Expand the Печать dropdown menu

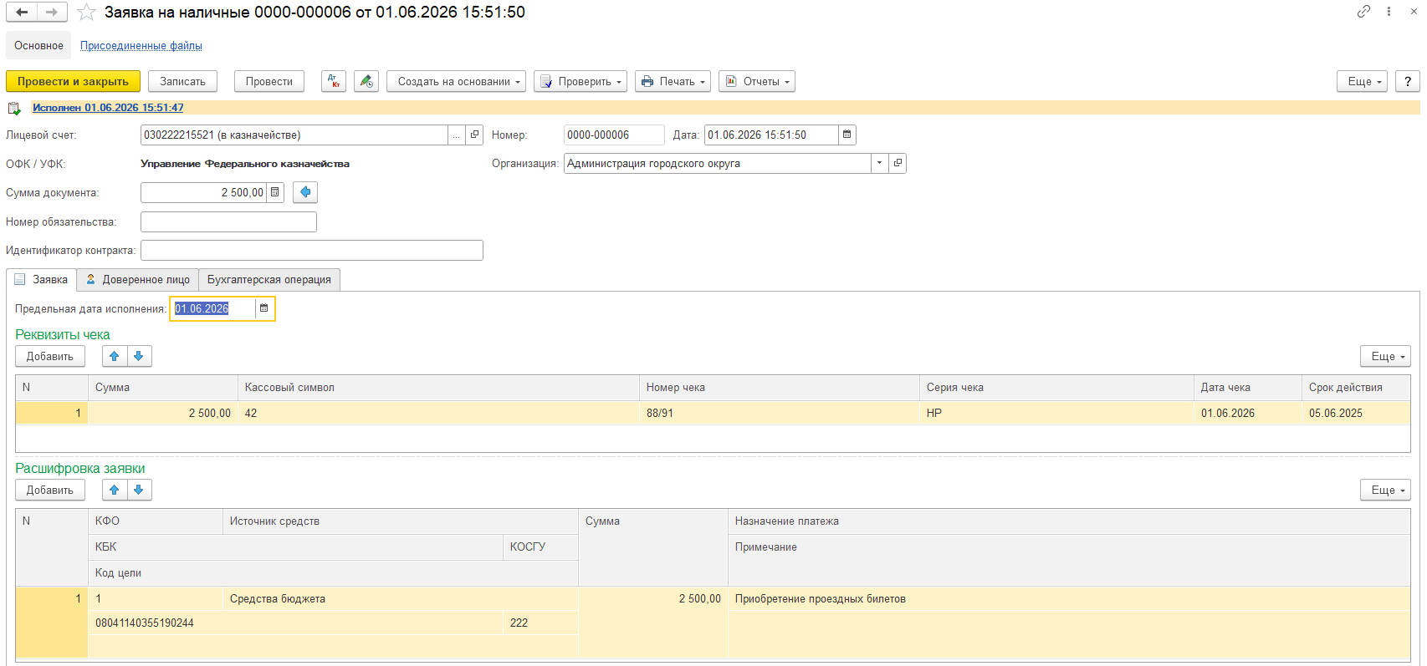click(673, 81)
